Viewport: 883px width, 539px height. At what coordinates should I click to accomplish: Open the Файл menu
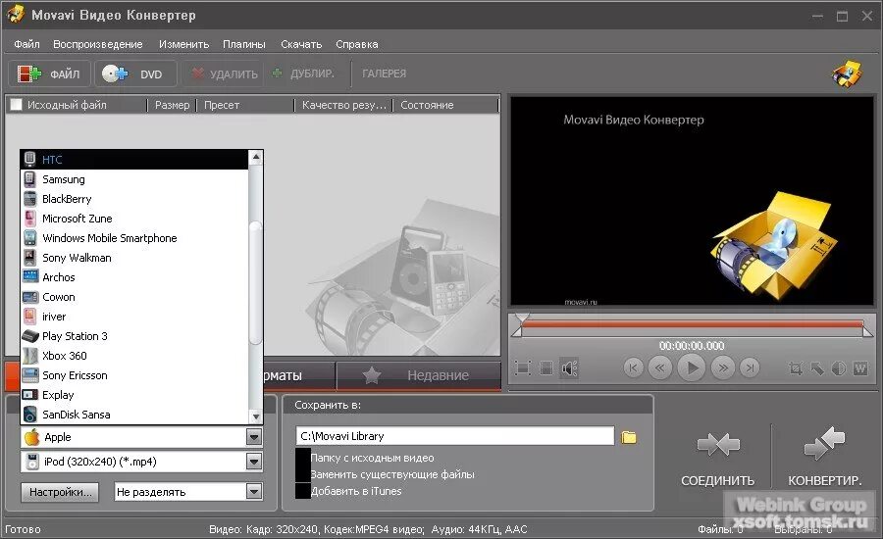26,44
